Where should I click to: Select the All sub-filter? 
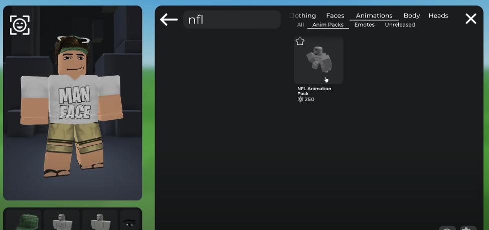click(x=300, y=25)
